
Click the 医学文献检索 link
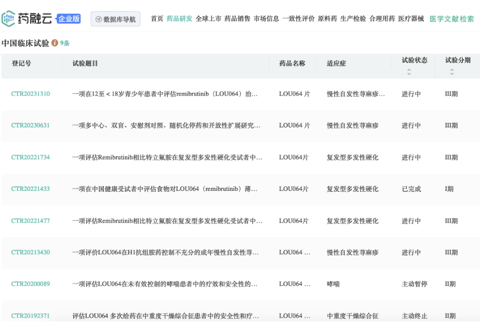[x=451, y=19]
